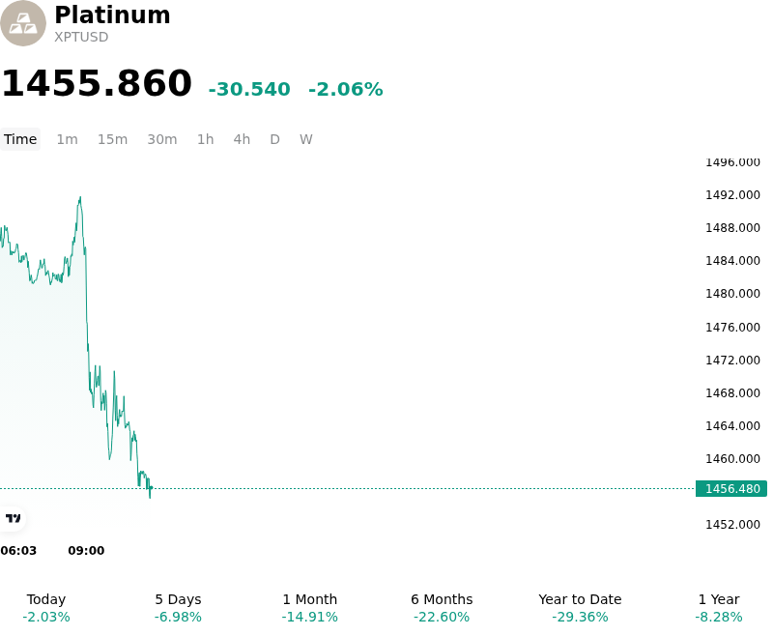Screen dimensions: 773x636
Task: Choose the 30m interval
Action: pyautogui.click(x=161, y=139)
